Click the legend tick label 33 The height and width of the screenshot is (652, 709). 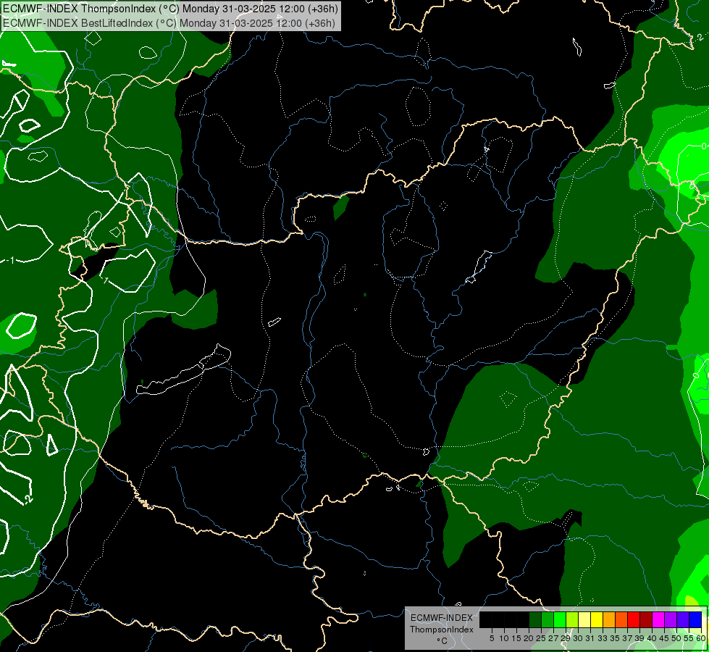pos(603,638)
